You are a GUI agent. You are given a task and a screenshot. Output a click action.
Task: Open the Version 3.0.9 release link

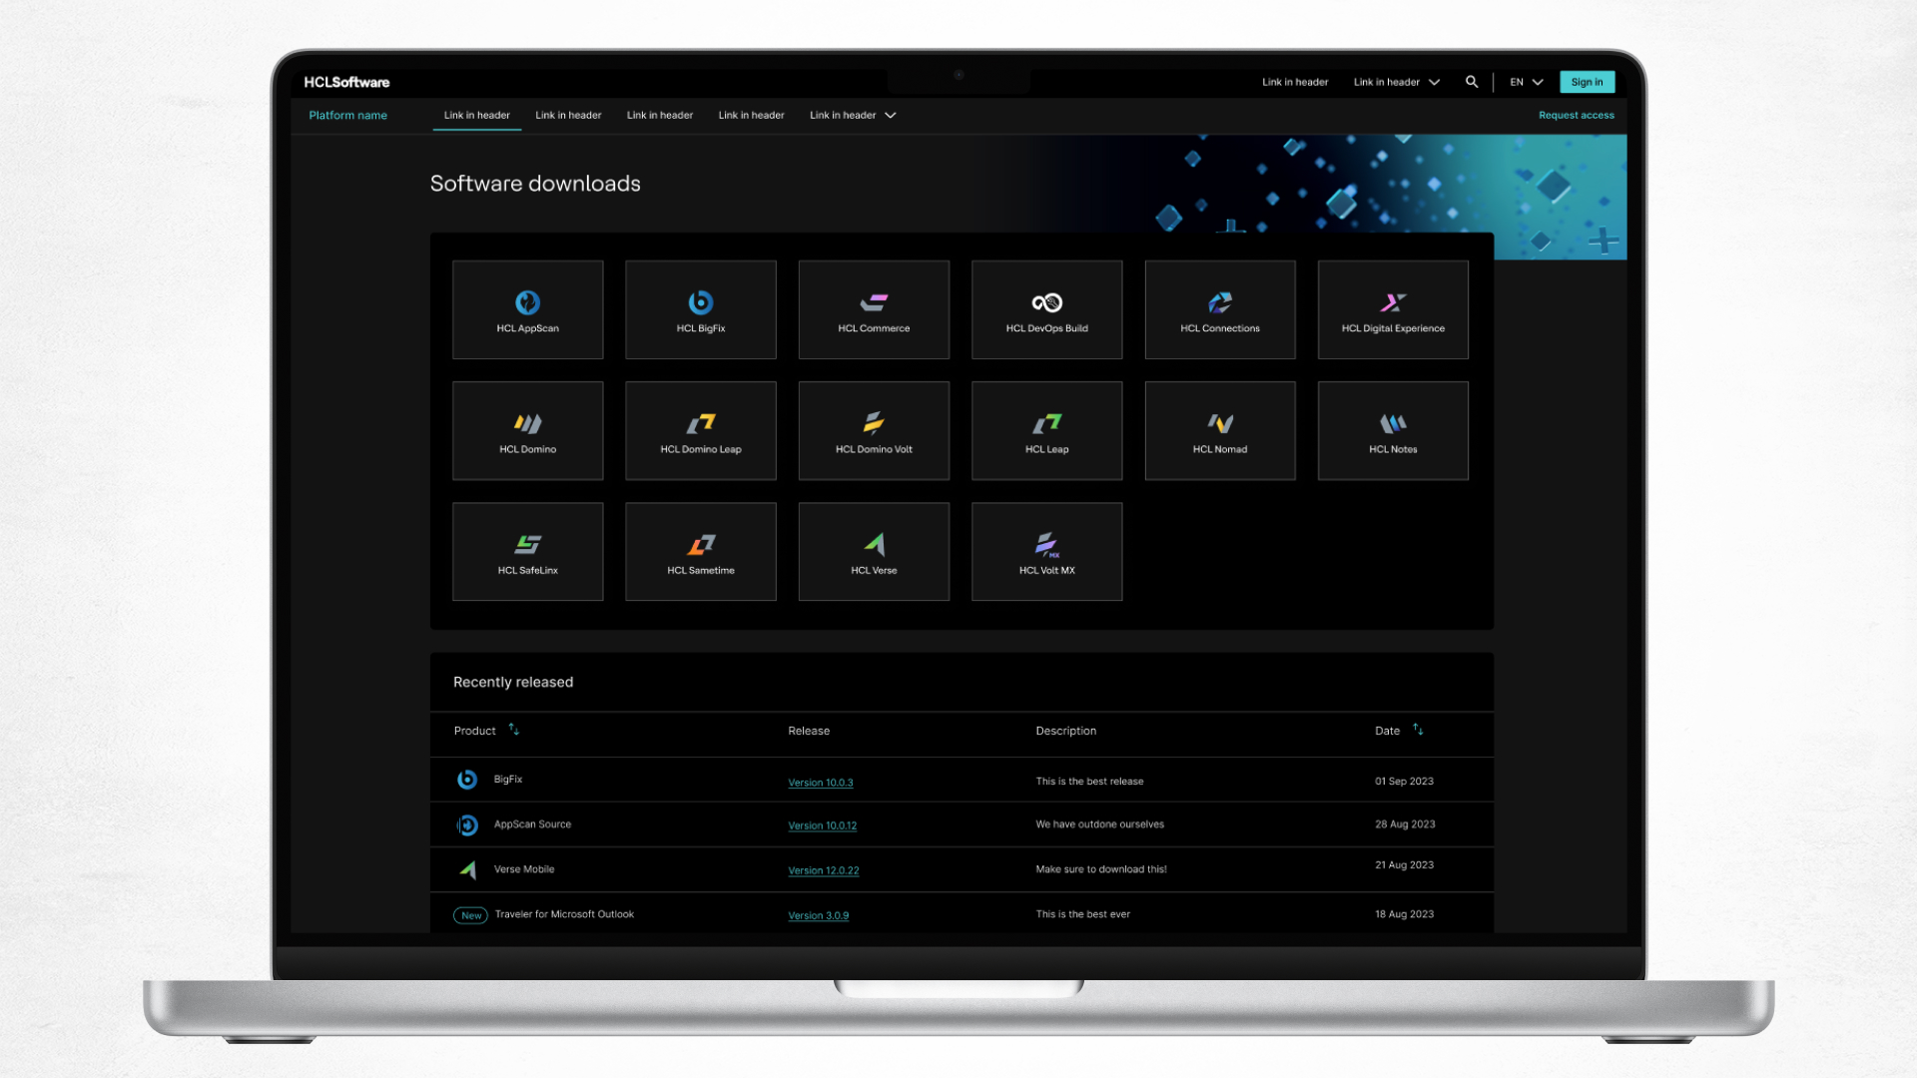[819, 915]
